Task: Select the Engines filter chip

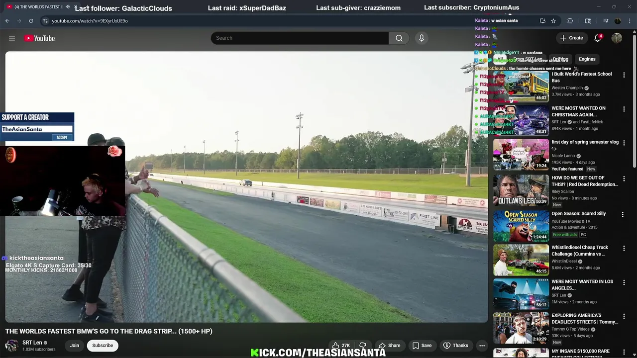Action: pyautogui.click(x=587, y=59)
